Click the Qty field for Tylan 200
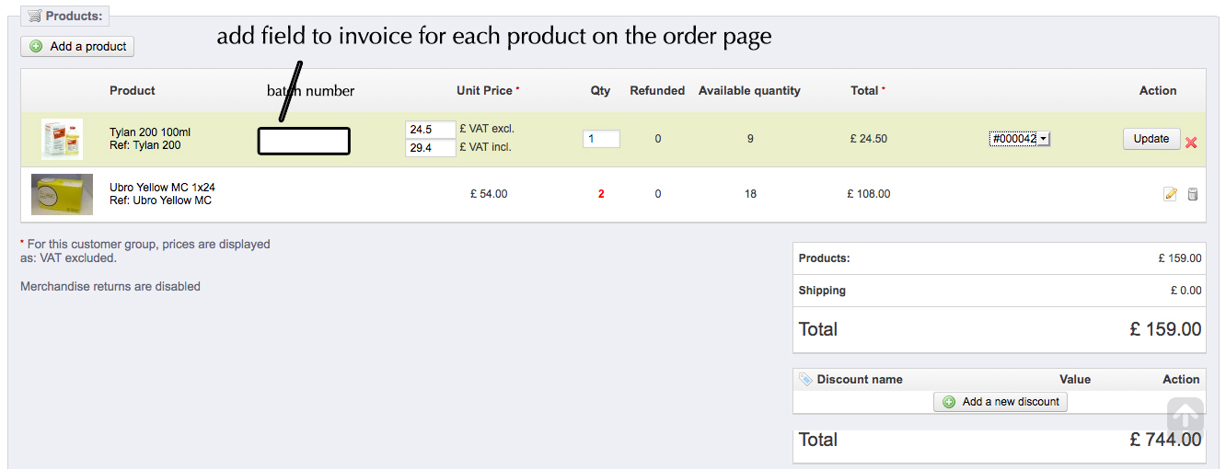 601,139
